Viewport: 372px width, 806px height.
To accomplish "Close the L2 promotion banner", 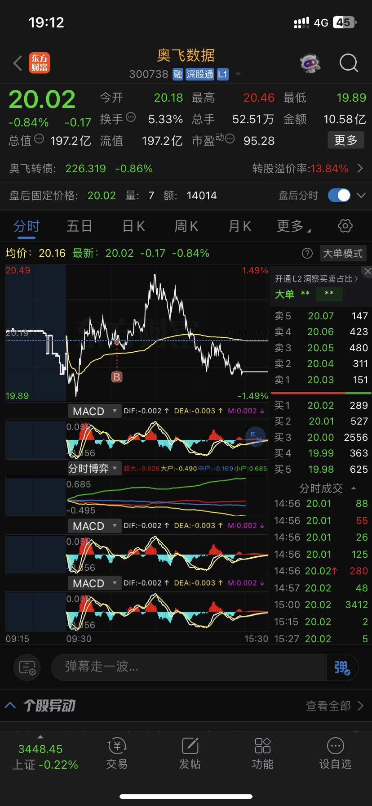I will [368, 271].
